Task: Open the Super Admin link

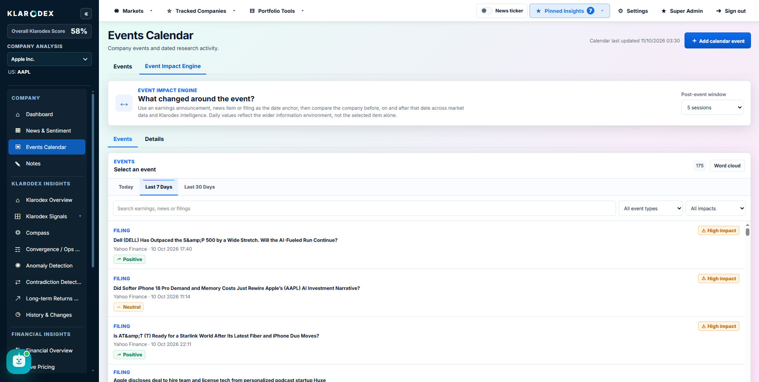Action: tap(682, 11)
